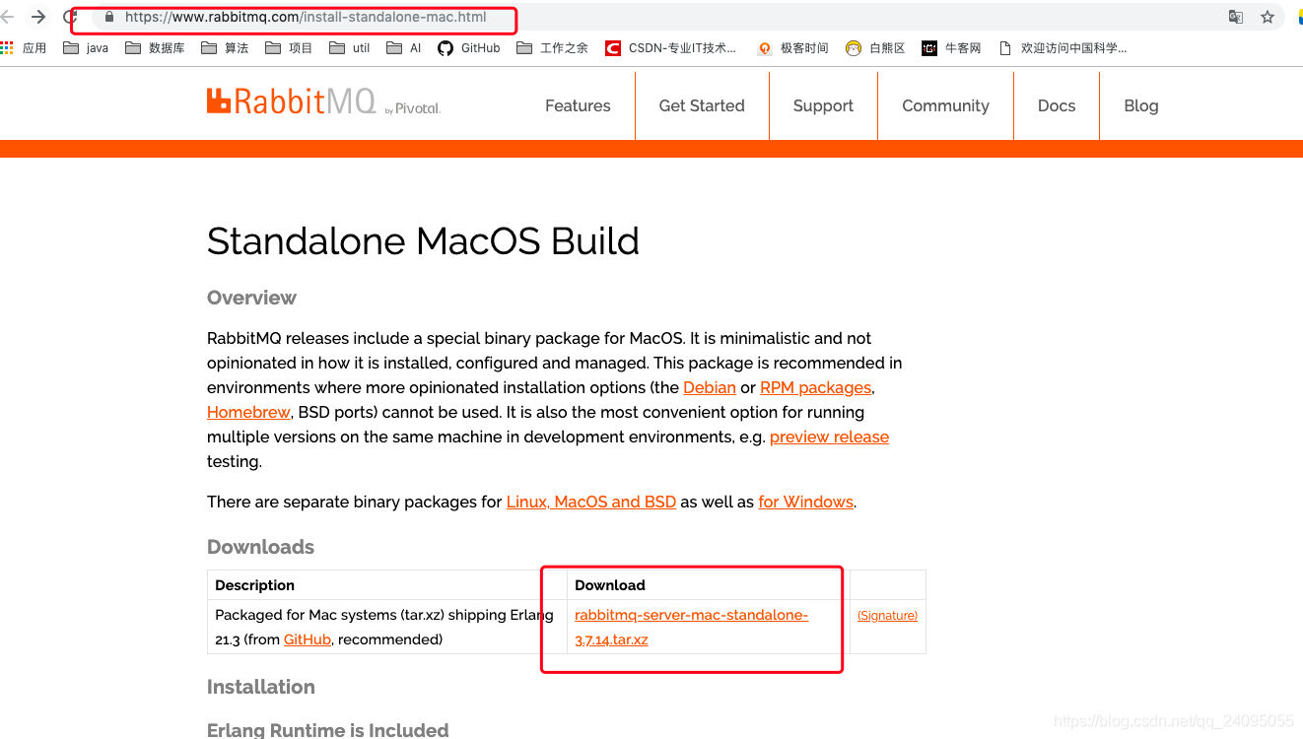This screenshot has height=739, width=1303.
Task: Click the Overview heading
Action: click(251, 298)
